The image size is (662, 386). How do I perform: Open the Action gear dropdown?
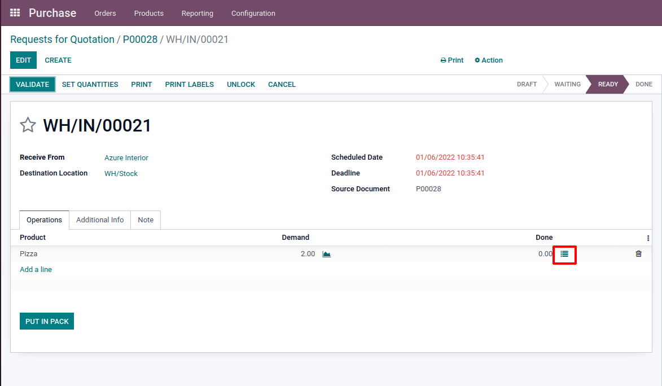tap(489, 60)
